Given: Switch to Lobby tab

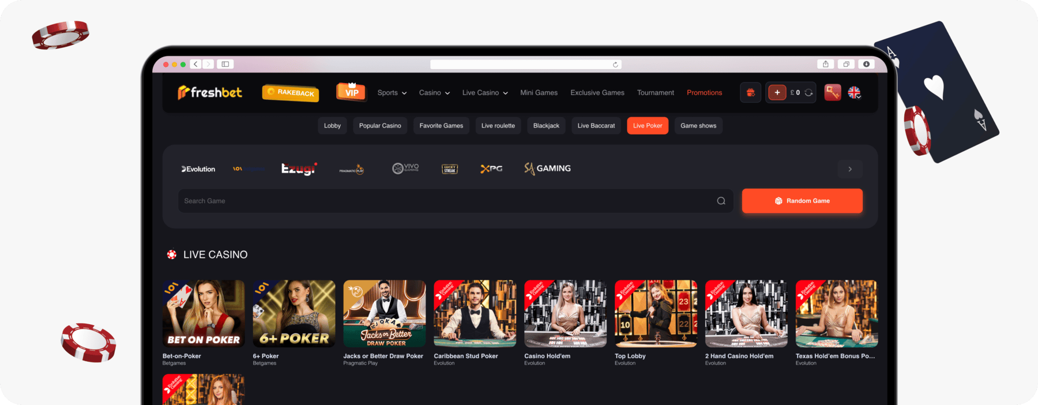Looking at the screenshot, I should point(332,126).
